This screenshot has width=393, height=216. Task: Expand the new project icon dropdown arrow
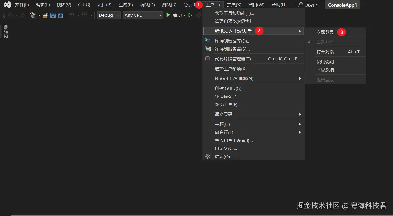(39, 15)
